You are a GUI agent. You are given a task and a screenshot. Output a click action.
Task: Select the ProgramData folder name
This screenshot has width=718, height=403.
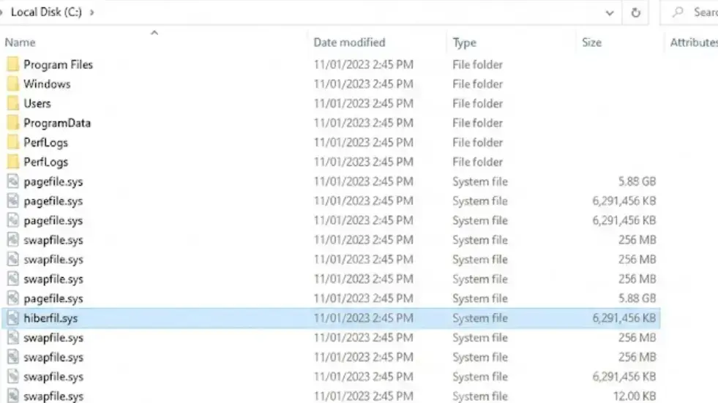pos(57,123)
